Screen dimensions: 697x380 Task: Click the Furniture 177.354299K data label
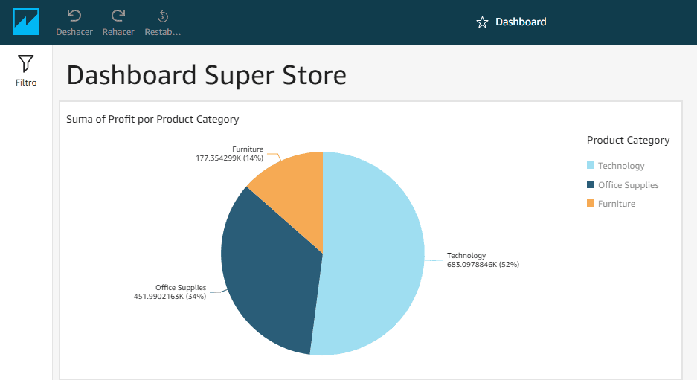(229, 154)
